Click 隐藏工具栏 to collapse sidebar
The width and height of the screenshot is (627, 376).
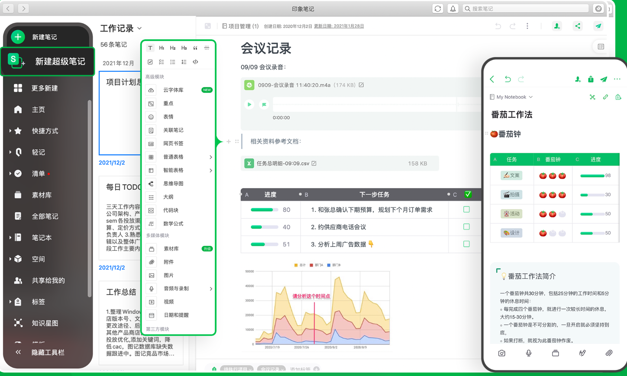(40, 352)
